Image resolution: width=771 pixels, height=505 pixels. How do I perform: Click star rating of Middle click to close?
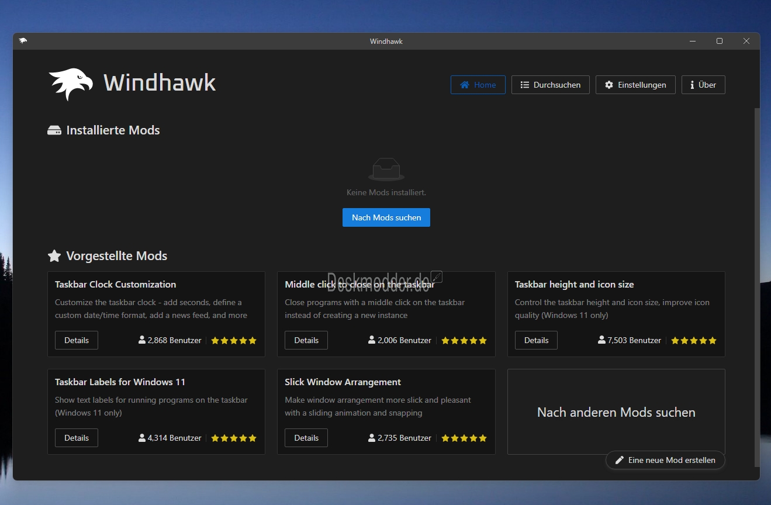pos(464,340)
